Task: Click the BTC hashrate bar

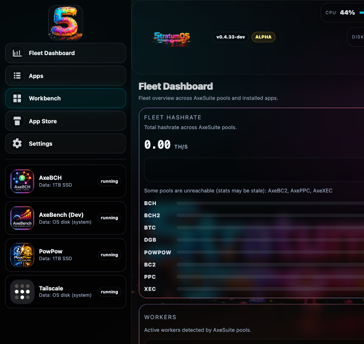Action: pos(270,228)
